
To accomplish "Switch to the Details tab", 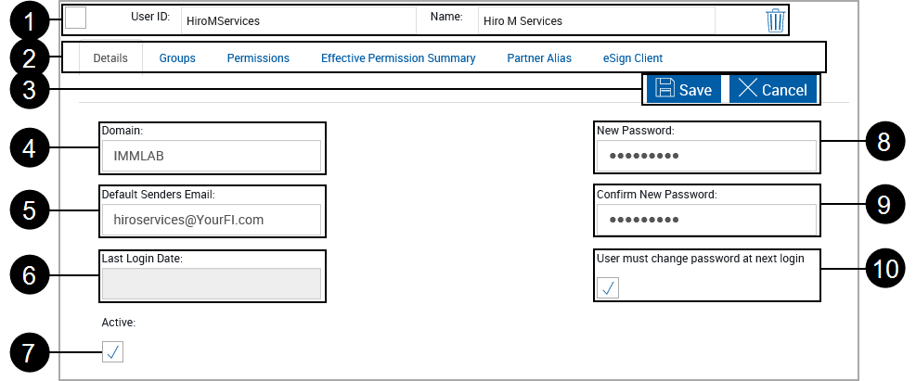I will click(x=110, y=58).
